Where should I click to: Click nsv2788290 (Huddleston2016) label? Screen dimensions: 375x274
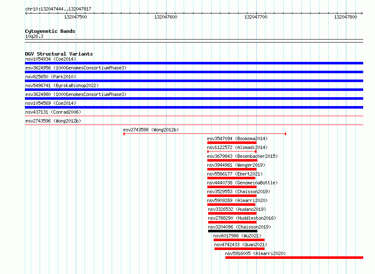pyautogui.click(x=242, y=218)
